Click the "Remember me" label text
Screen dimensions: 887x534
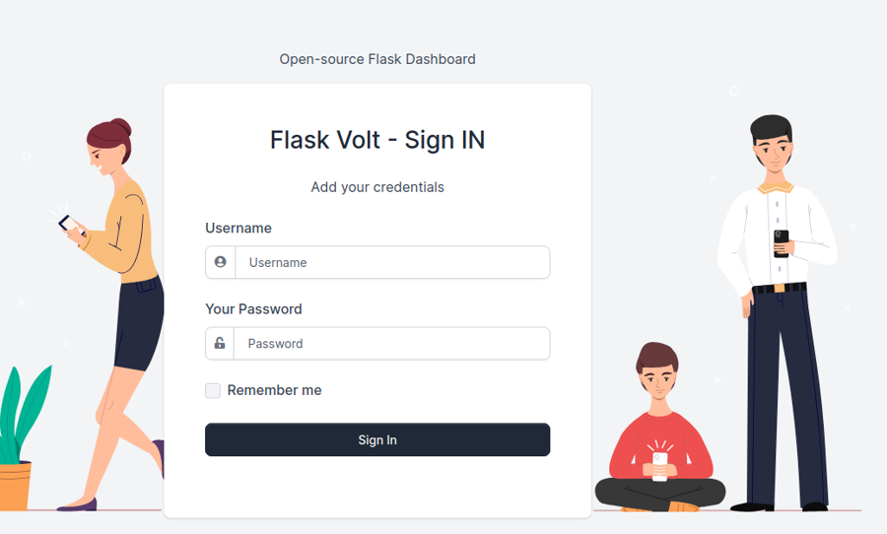274,390
